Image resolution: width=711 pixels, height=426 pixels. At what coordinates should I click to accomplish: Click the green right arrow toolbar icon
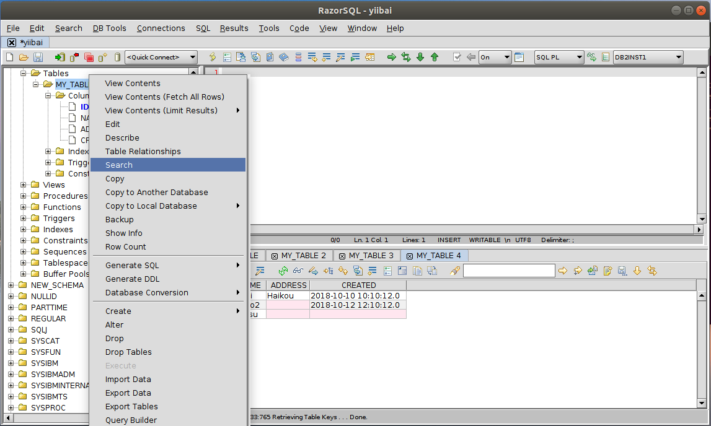[x=392, y=57]
